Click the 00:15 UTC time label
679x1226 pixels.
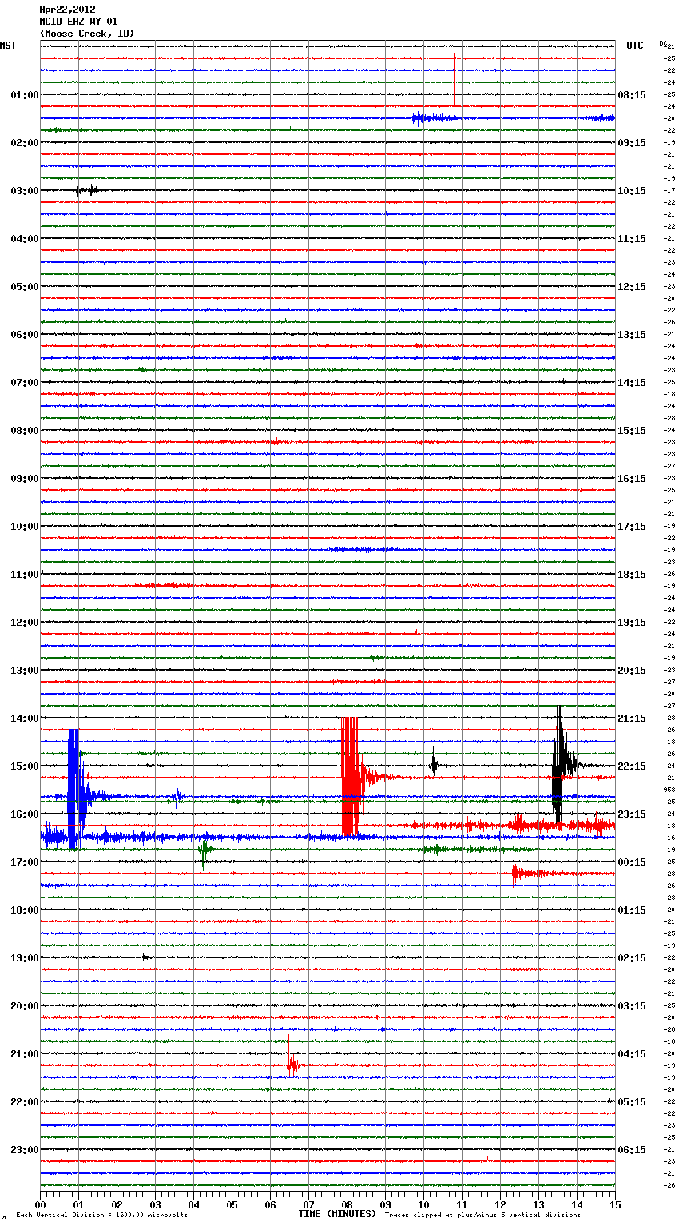pos(632,862)
